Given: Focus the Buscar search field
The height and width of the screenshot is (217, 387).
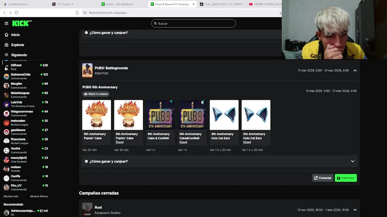Looking at the screenshot, I should [193, 24].
